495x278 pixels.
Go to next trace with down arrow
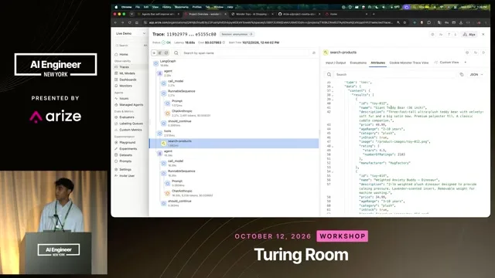455,34
